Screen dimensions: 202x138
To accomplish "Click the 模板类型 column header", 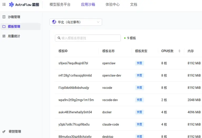I will (x=141, y=51).
